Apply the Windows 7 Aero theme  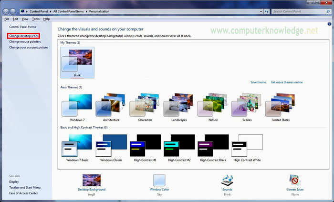click(77, 107)
